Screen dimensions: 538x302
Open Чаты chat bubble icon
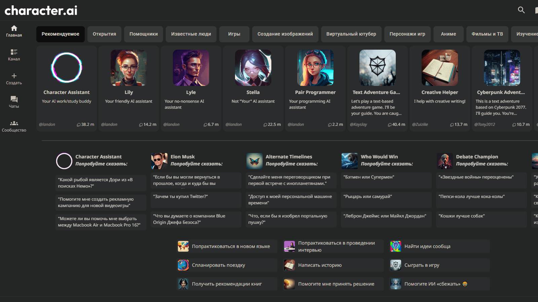[14, 99]
